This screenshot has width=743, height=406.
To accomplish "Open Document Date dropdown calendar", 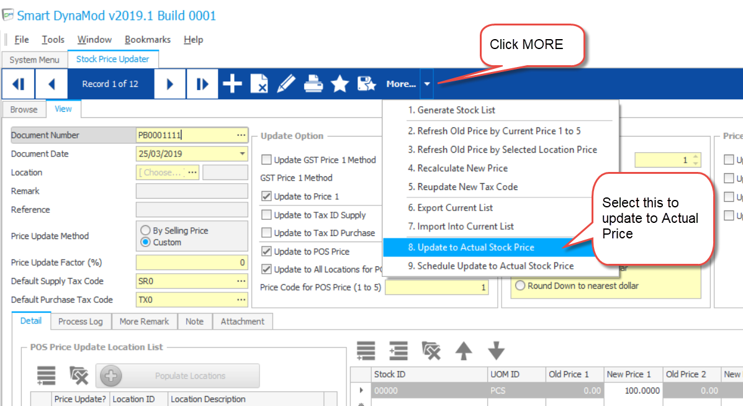I will click(242, 154).
